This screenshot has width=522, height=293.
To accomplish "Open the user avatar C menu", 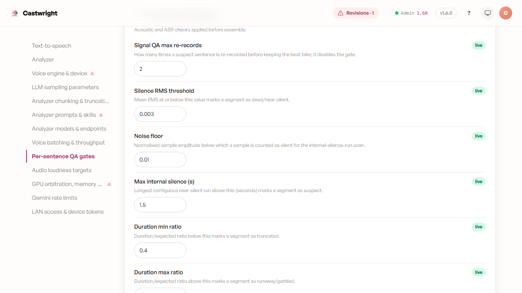I will click(506, 13).
